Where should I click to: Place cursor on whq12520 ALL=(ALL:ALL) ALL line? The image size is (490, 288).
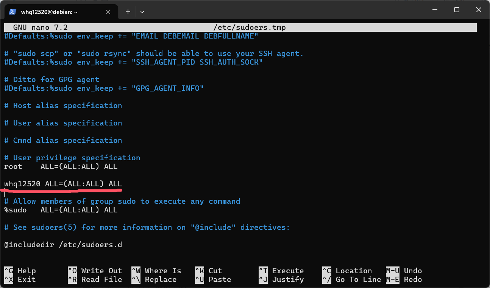pyautogui.click(x=63, y=184)
